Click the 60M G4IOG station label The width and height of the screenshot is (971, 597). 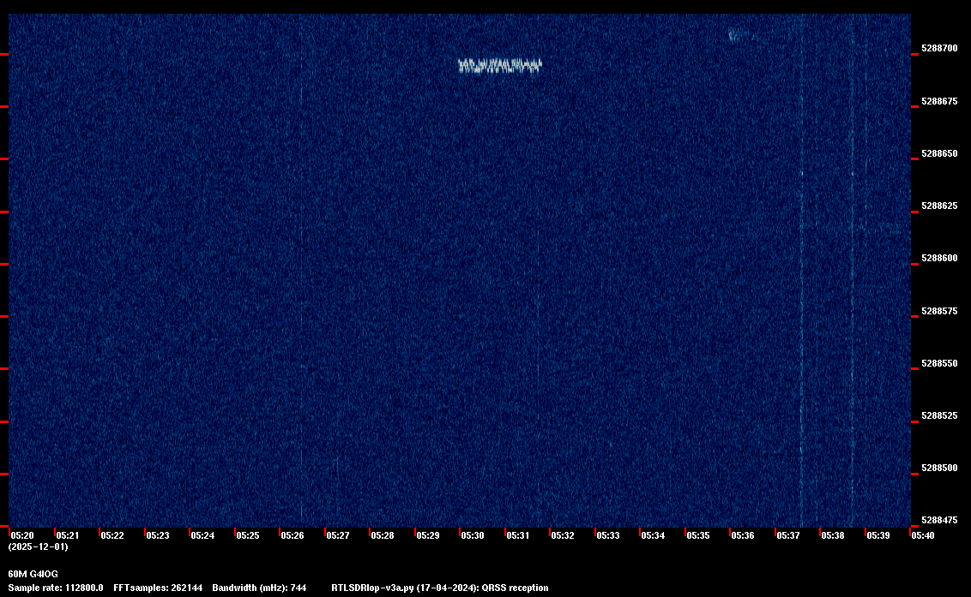[33, 574]
